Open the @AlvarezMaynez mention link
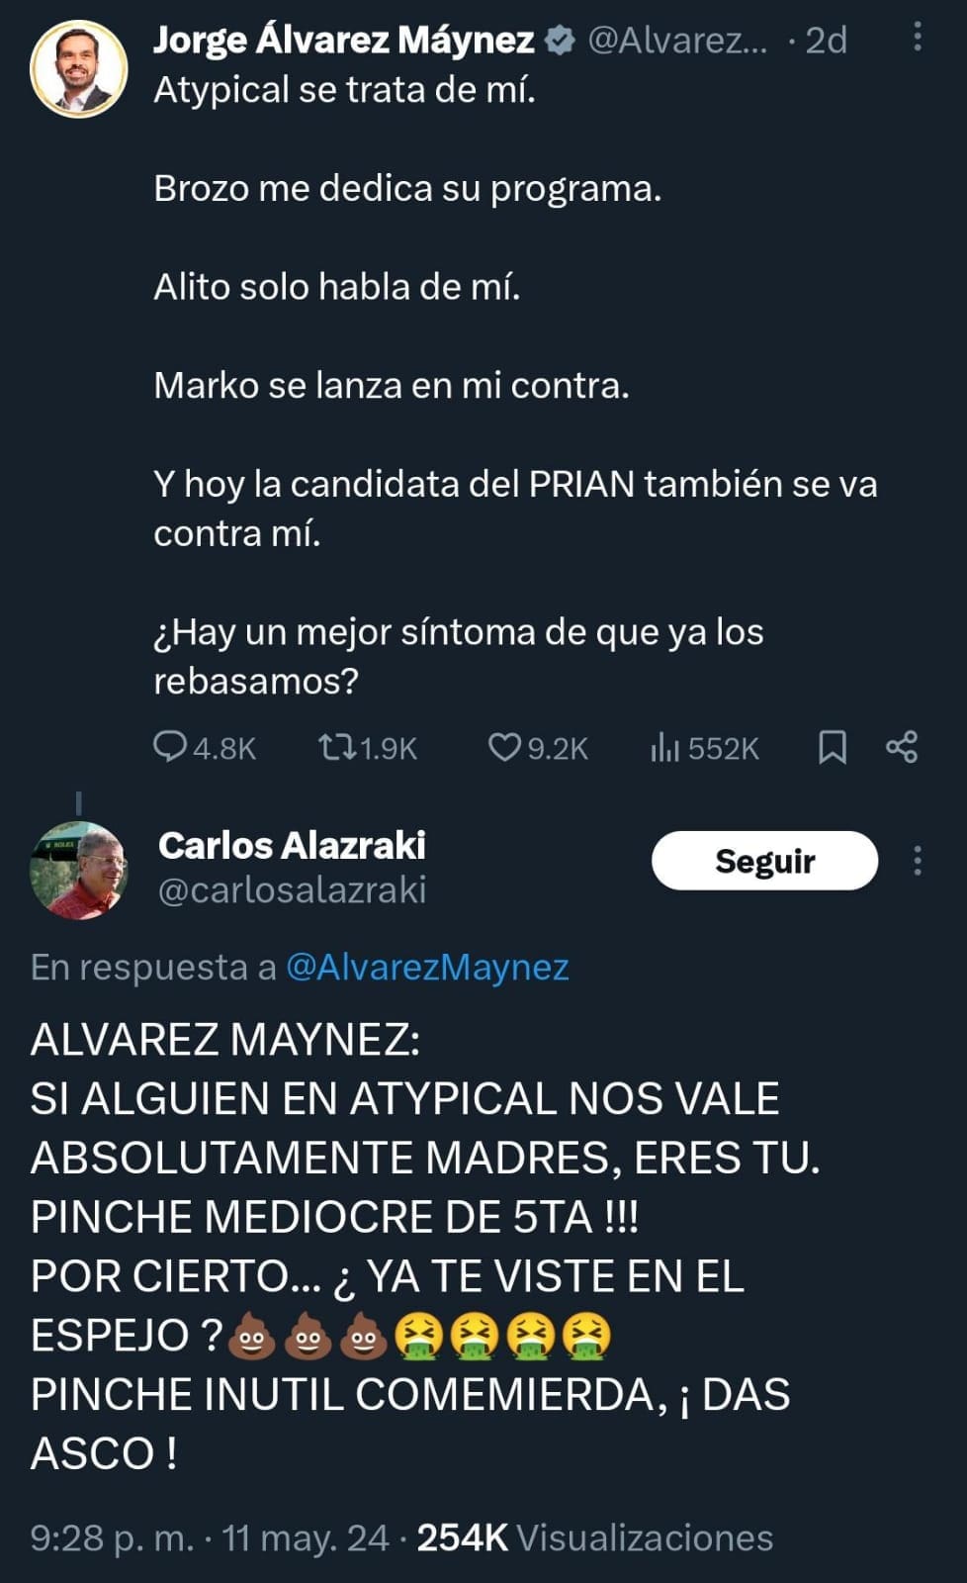967x1583 pixels. pos(427,967)
